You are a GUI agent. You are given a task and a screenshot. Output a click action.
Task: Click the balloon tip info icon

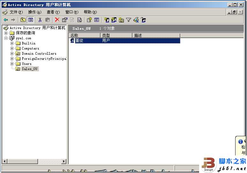click(241, 142)
